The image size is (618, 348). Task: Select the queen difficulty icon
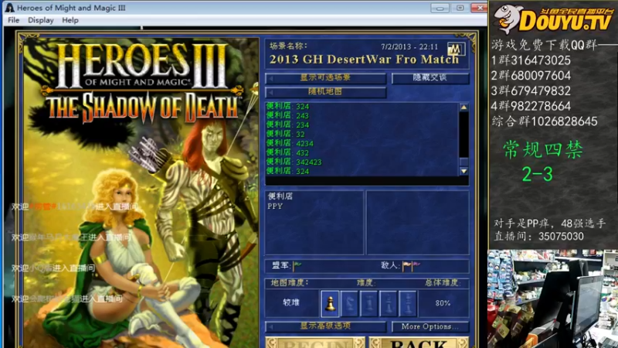tap(388, 303)
